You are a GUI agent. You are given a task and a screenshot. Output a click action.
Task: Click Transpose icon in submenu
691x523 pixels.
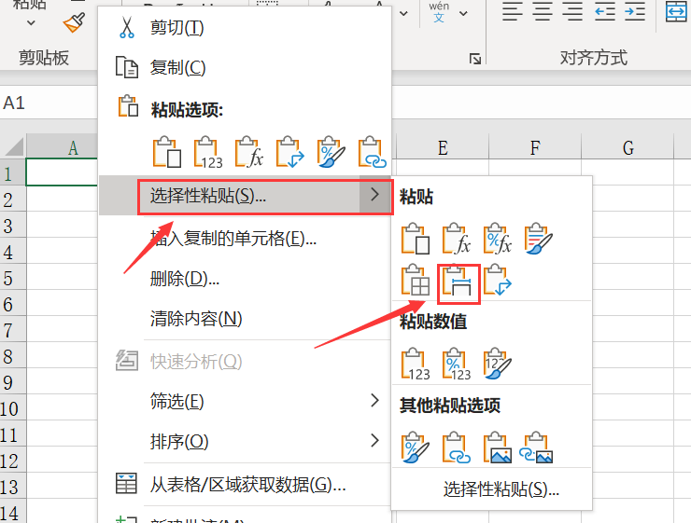[x=498, y=280]
